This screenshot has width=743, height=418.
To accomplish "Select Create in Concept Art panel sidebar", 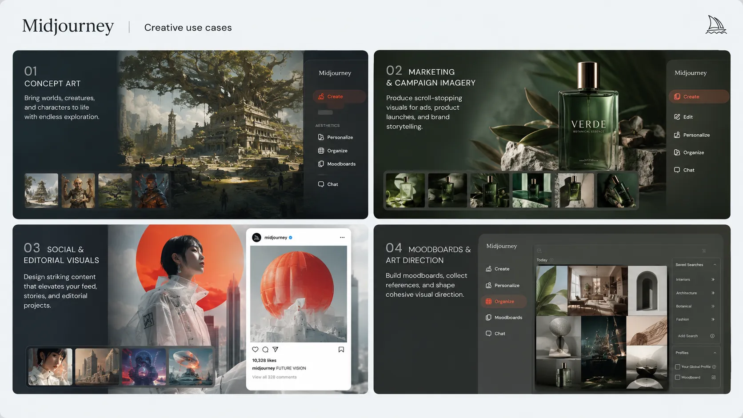I will pyautogui.click(x=339, y=96).
